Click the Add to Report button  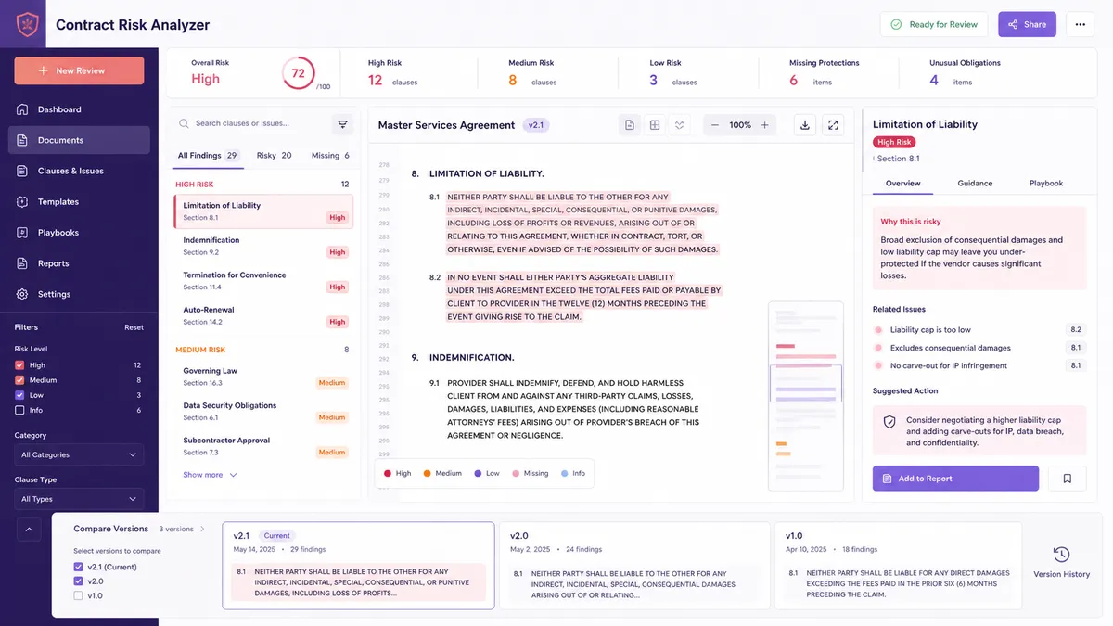tap(955, 479)
